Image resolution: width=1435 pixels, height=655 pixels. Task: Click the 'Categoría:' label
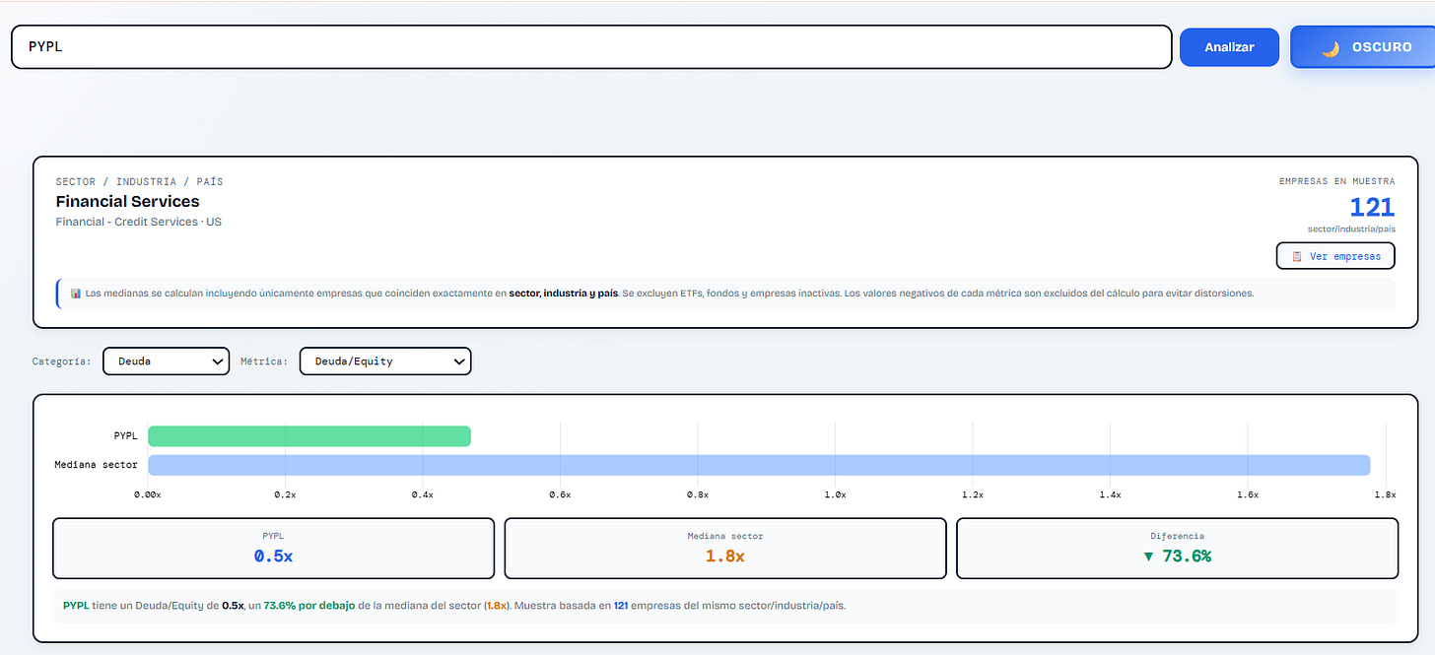point(62,361)
